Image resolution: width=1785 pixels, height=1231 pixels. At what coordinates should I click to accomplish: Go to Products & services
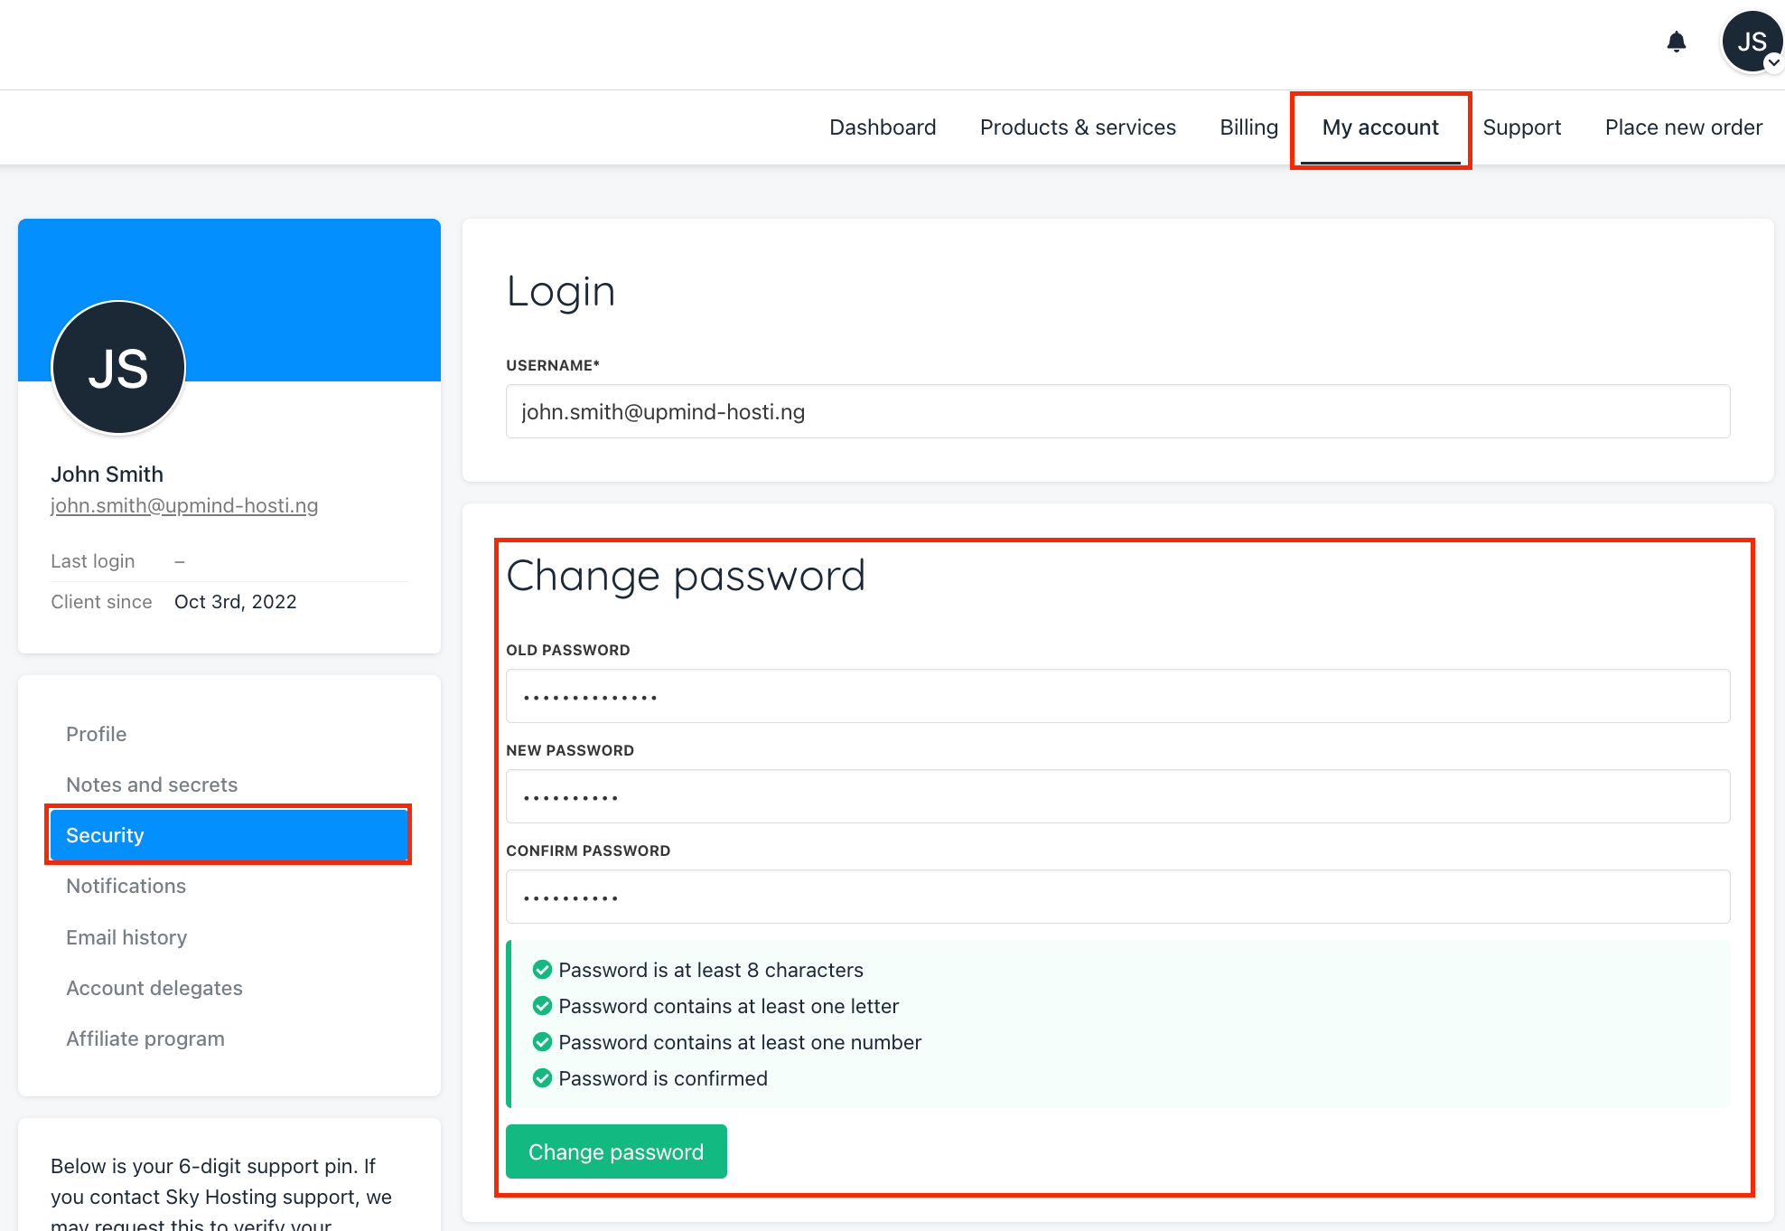click(1078, 127)
